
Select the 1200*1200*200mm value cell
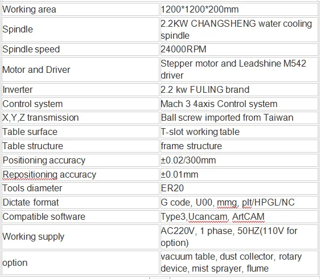pyautogui.click(x=239, y=9)
